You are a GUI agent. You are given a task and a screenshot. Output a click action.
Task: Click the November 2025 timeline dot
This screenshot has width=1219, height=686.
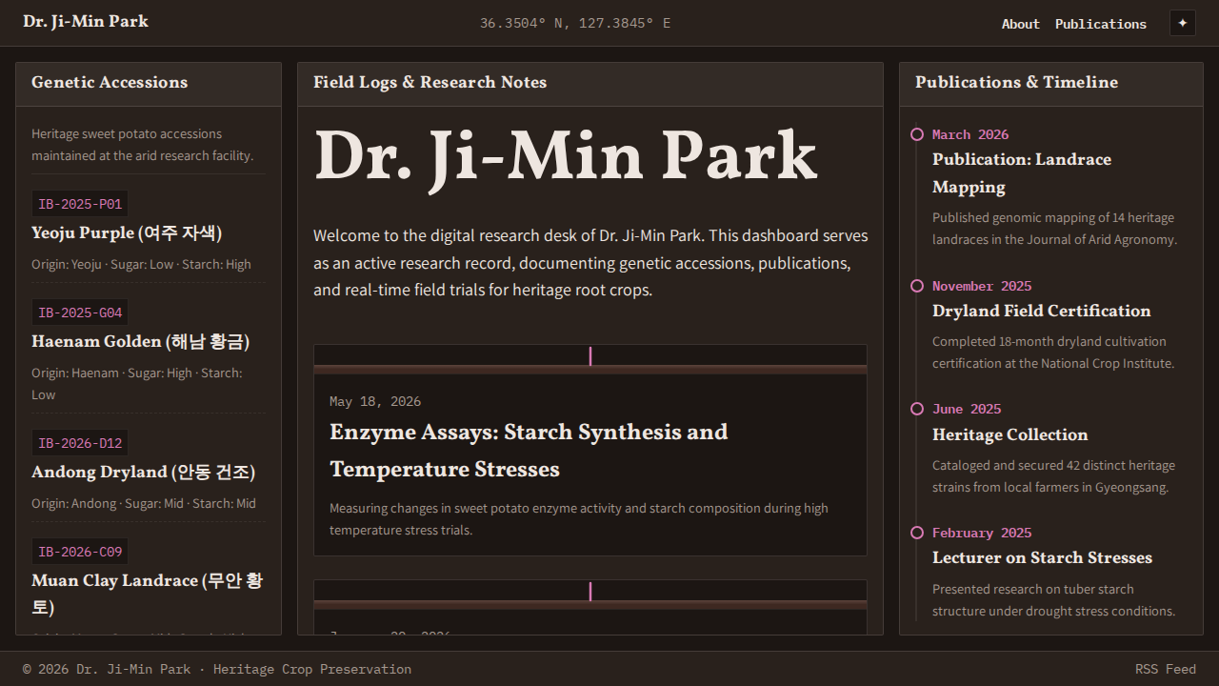coord(917,286)
